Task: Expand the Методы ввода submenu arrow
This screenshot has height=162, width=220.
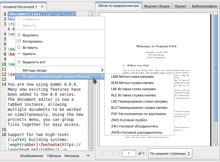Action: 102,70
